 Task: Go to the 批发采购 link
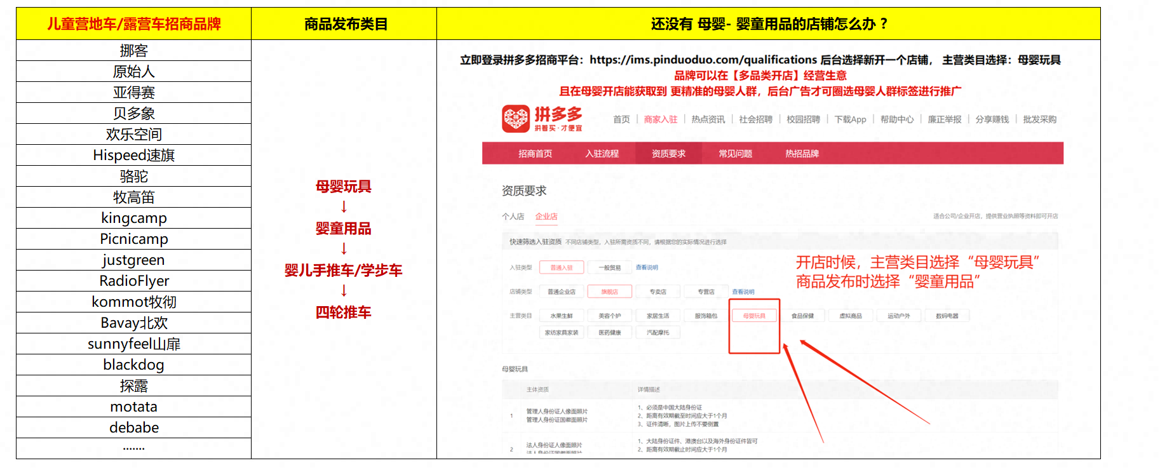click(1040, 119)
